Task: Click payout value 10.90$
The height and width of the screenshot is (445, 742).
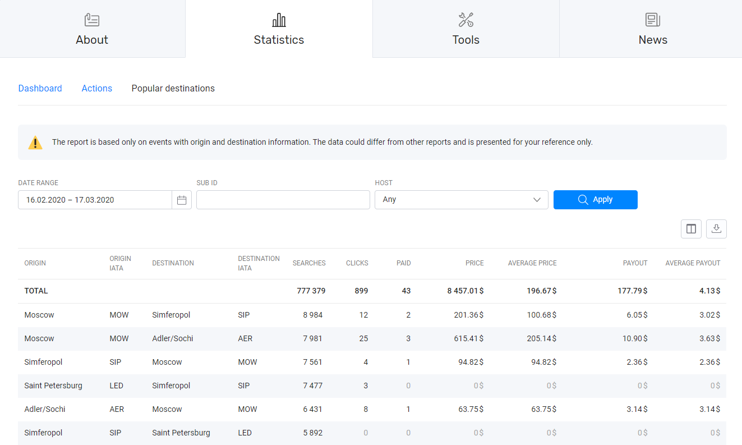Action: (635, 338)
